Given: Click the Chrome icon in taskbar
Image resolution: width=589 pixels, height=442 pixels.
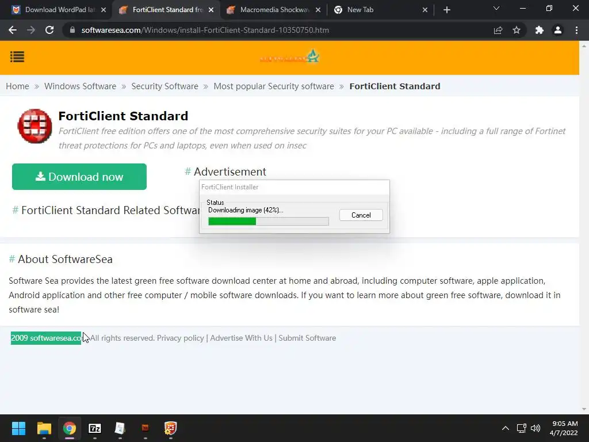Looking at the screenshot, I should (70, 428).
